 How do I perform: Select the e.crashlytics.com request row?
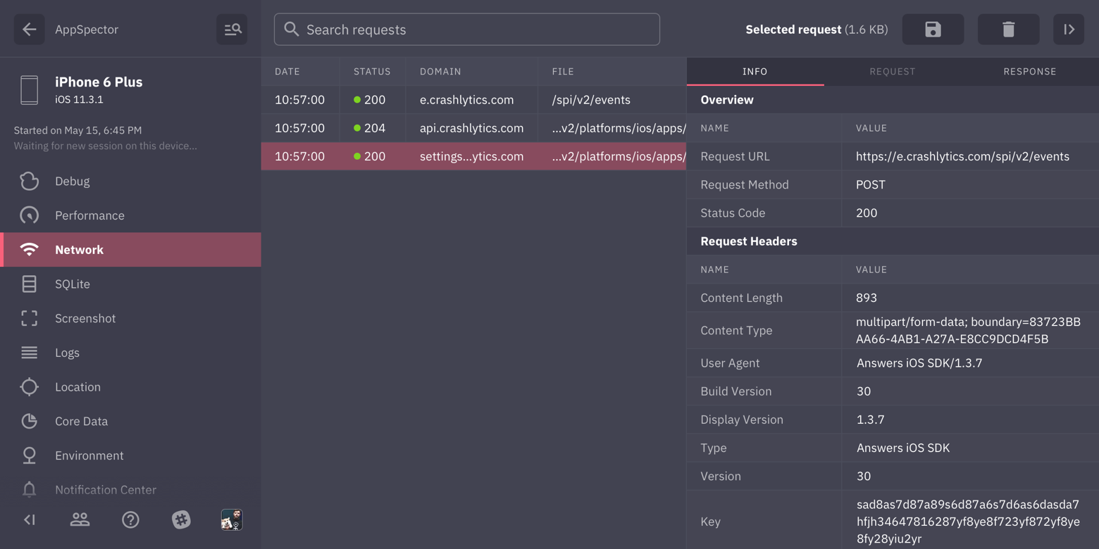[x=467, y=100]
